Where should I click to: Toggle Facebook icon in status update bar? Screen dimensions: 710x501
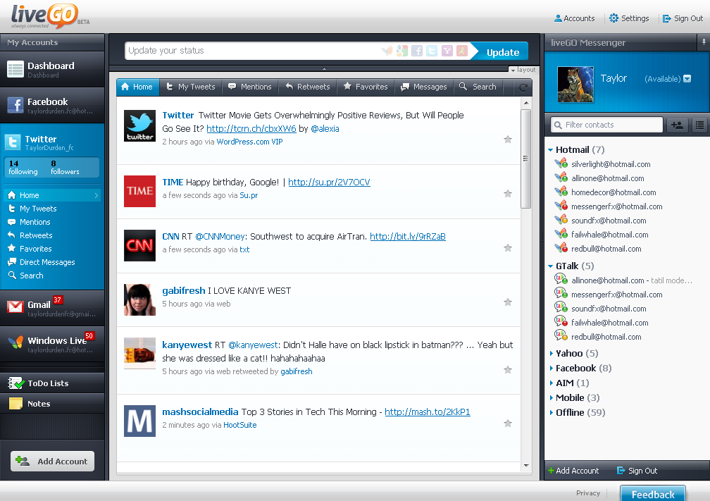tap(417, 51)
